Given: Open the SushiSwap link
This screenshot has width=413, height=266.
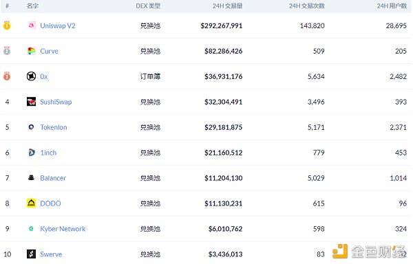Looking at the screenshot, I should click(x=56, y=102).
